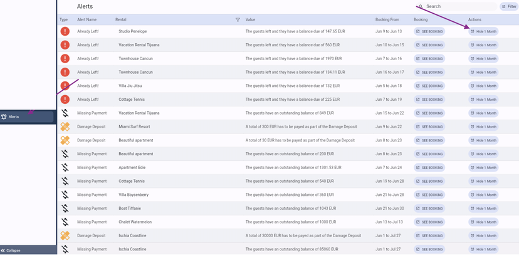Click the Missing Payment icon for Chalet Watermelon

click(65, 222)
